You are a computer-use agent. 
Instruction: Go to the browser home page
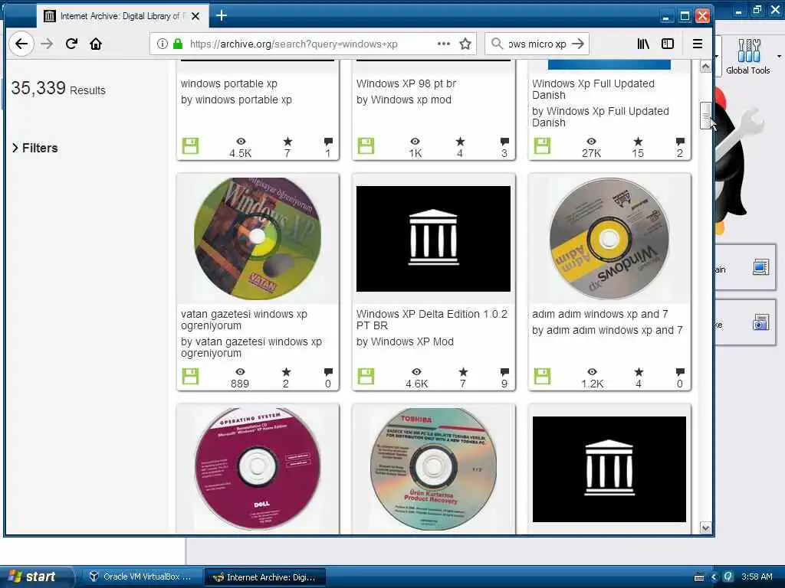pos(96,44)
